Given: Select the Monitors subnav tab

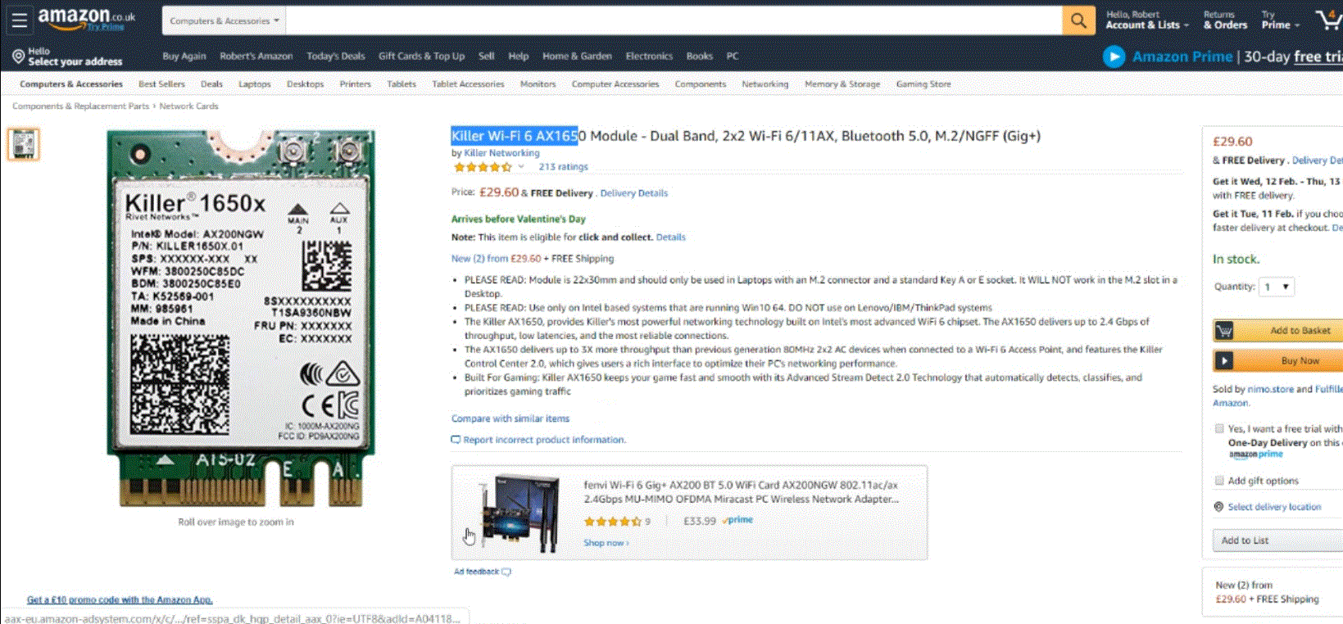Looking at the screenshot, I should tap(538, 84).
